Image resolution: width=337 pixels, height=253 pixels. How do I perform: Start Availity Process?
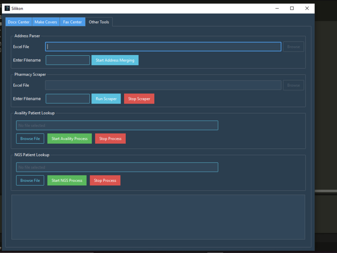tap(69, 139)
